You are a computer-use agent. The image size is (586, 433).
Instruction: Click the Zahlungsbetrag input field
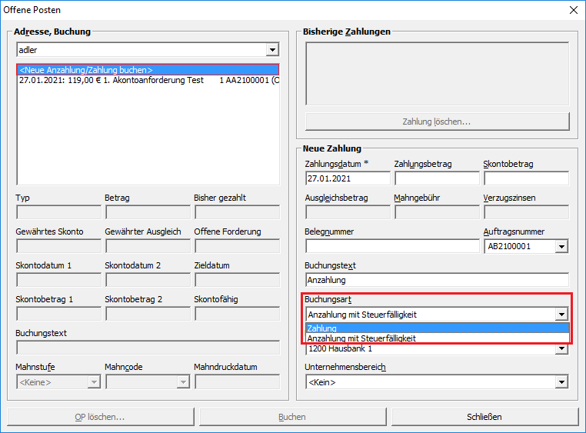(x=436, y=178)
